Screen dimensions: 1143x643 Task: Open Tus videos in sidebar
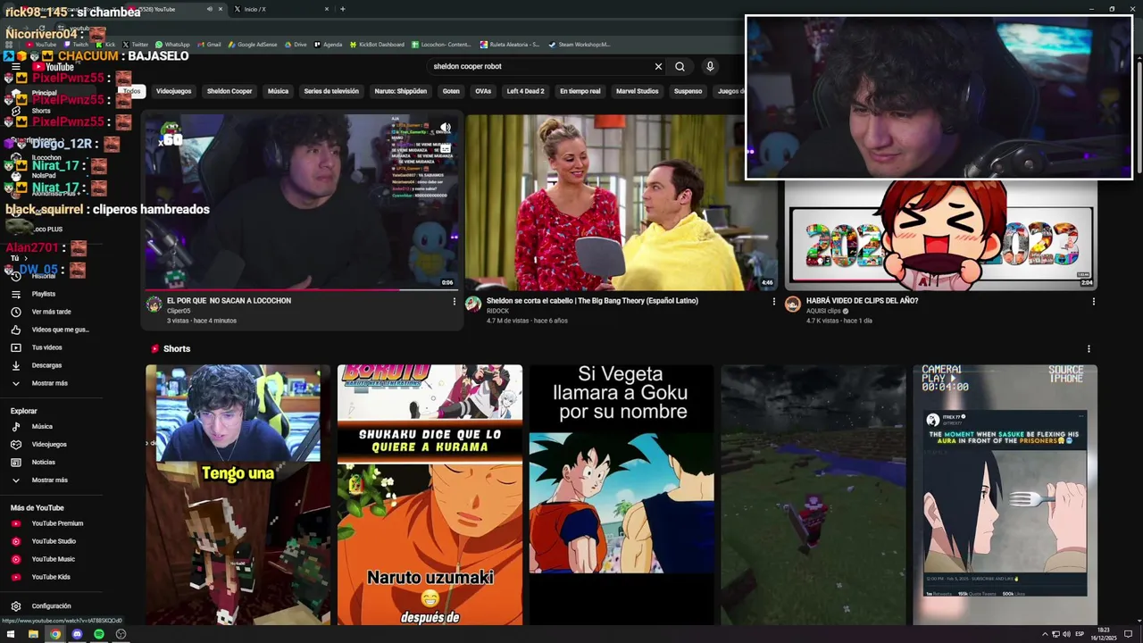pos(46,347)
